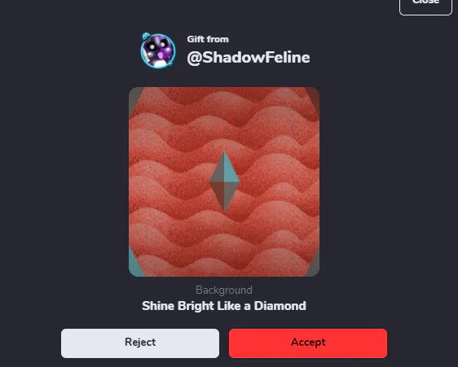Choose the light grey Reject button
Image resolution: width=458 pixels, height=367 pixels.
140,343
